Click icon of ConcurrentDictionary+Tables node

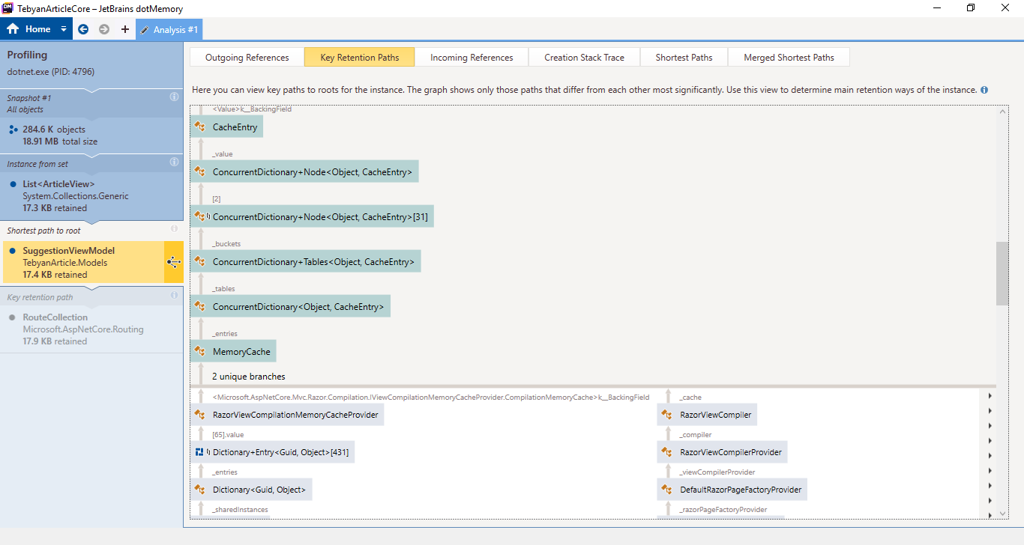[199, 262]
